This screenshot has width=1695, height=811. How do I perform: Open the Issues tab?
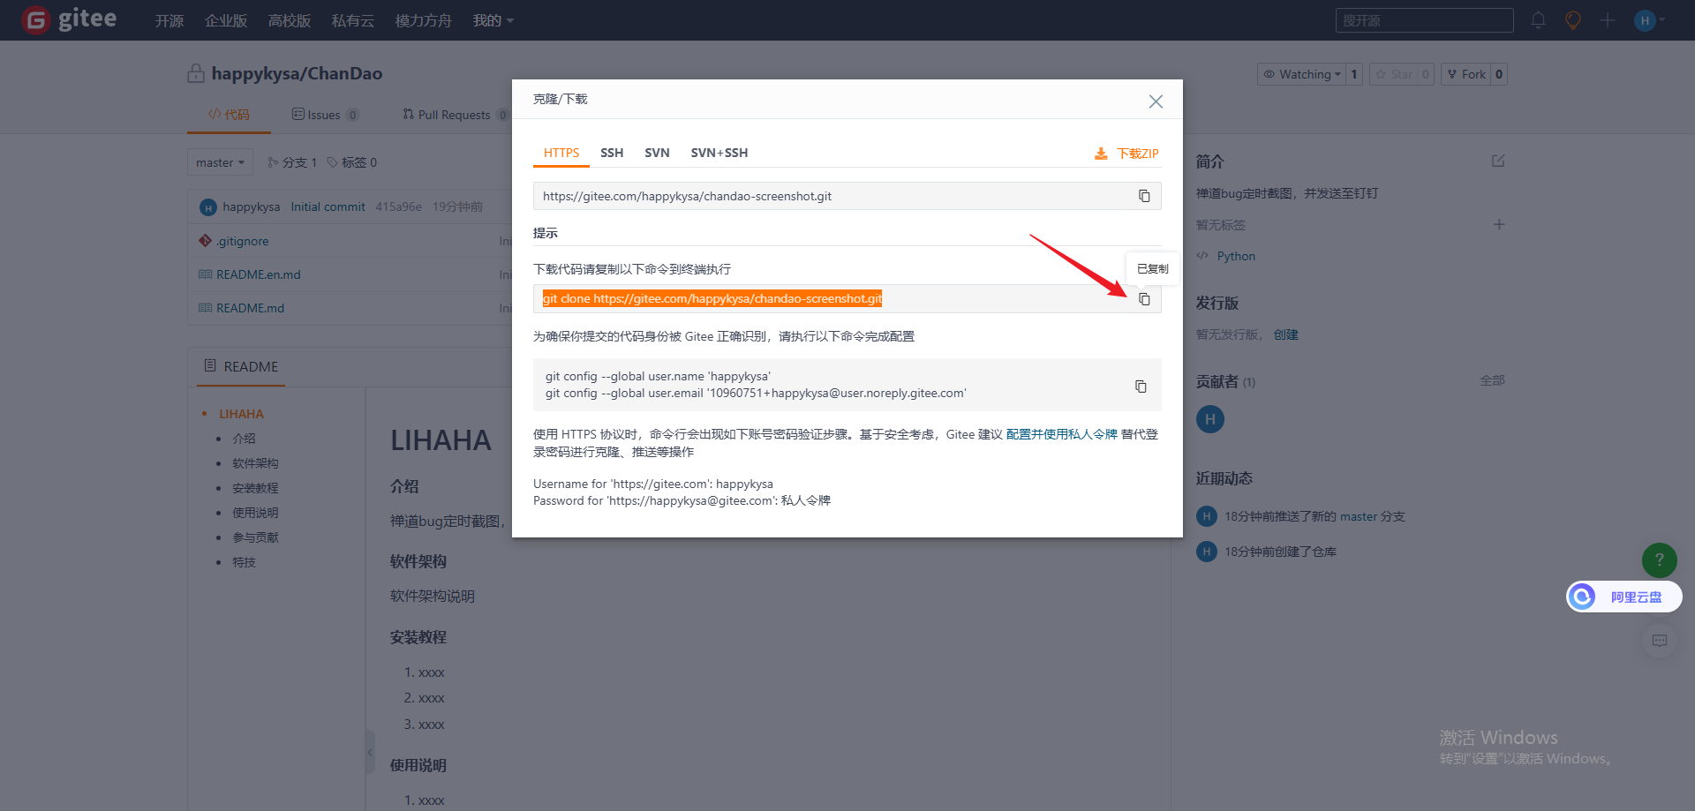pyautogui.click(x=325, y=115)
